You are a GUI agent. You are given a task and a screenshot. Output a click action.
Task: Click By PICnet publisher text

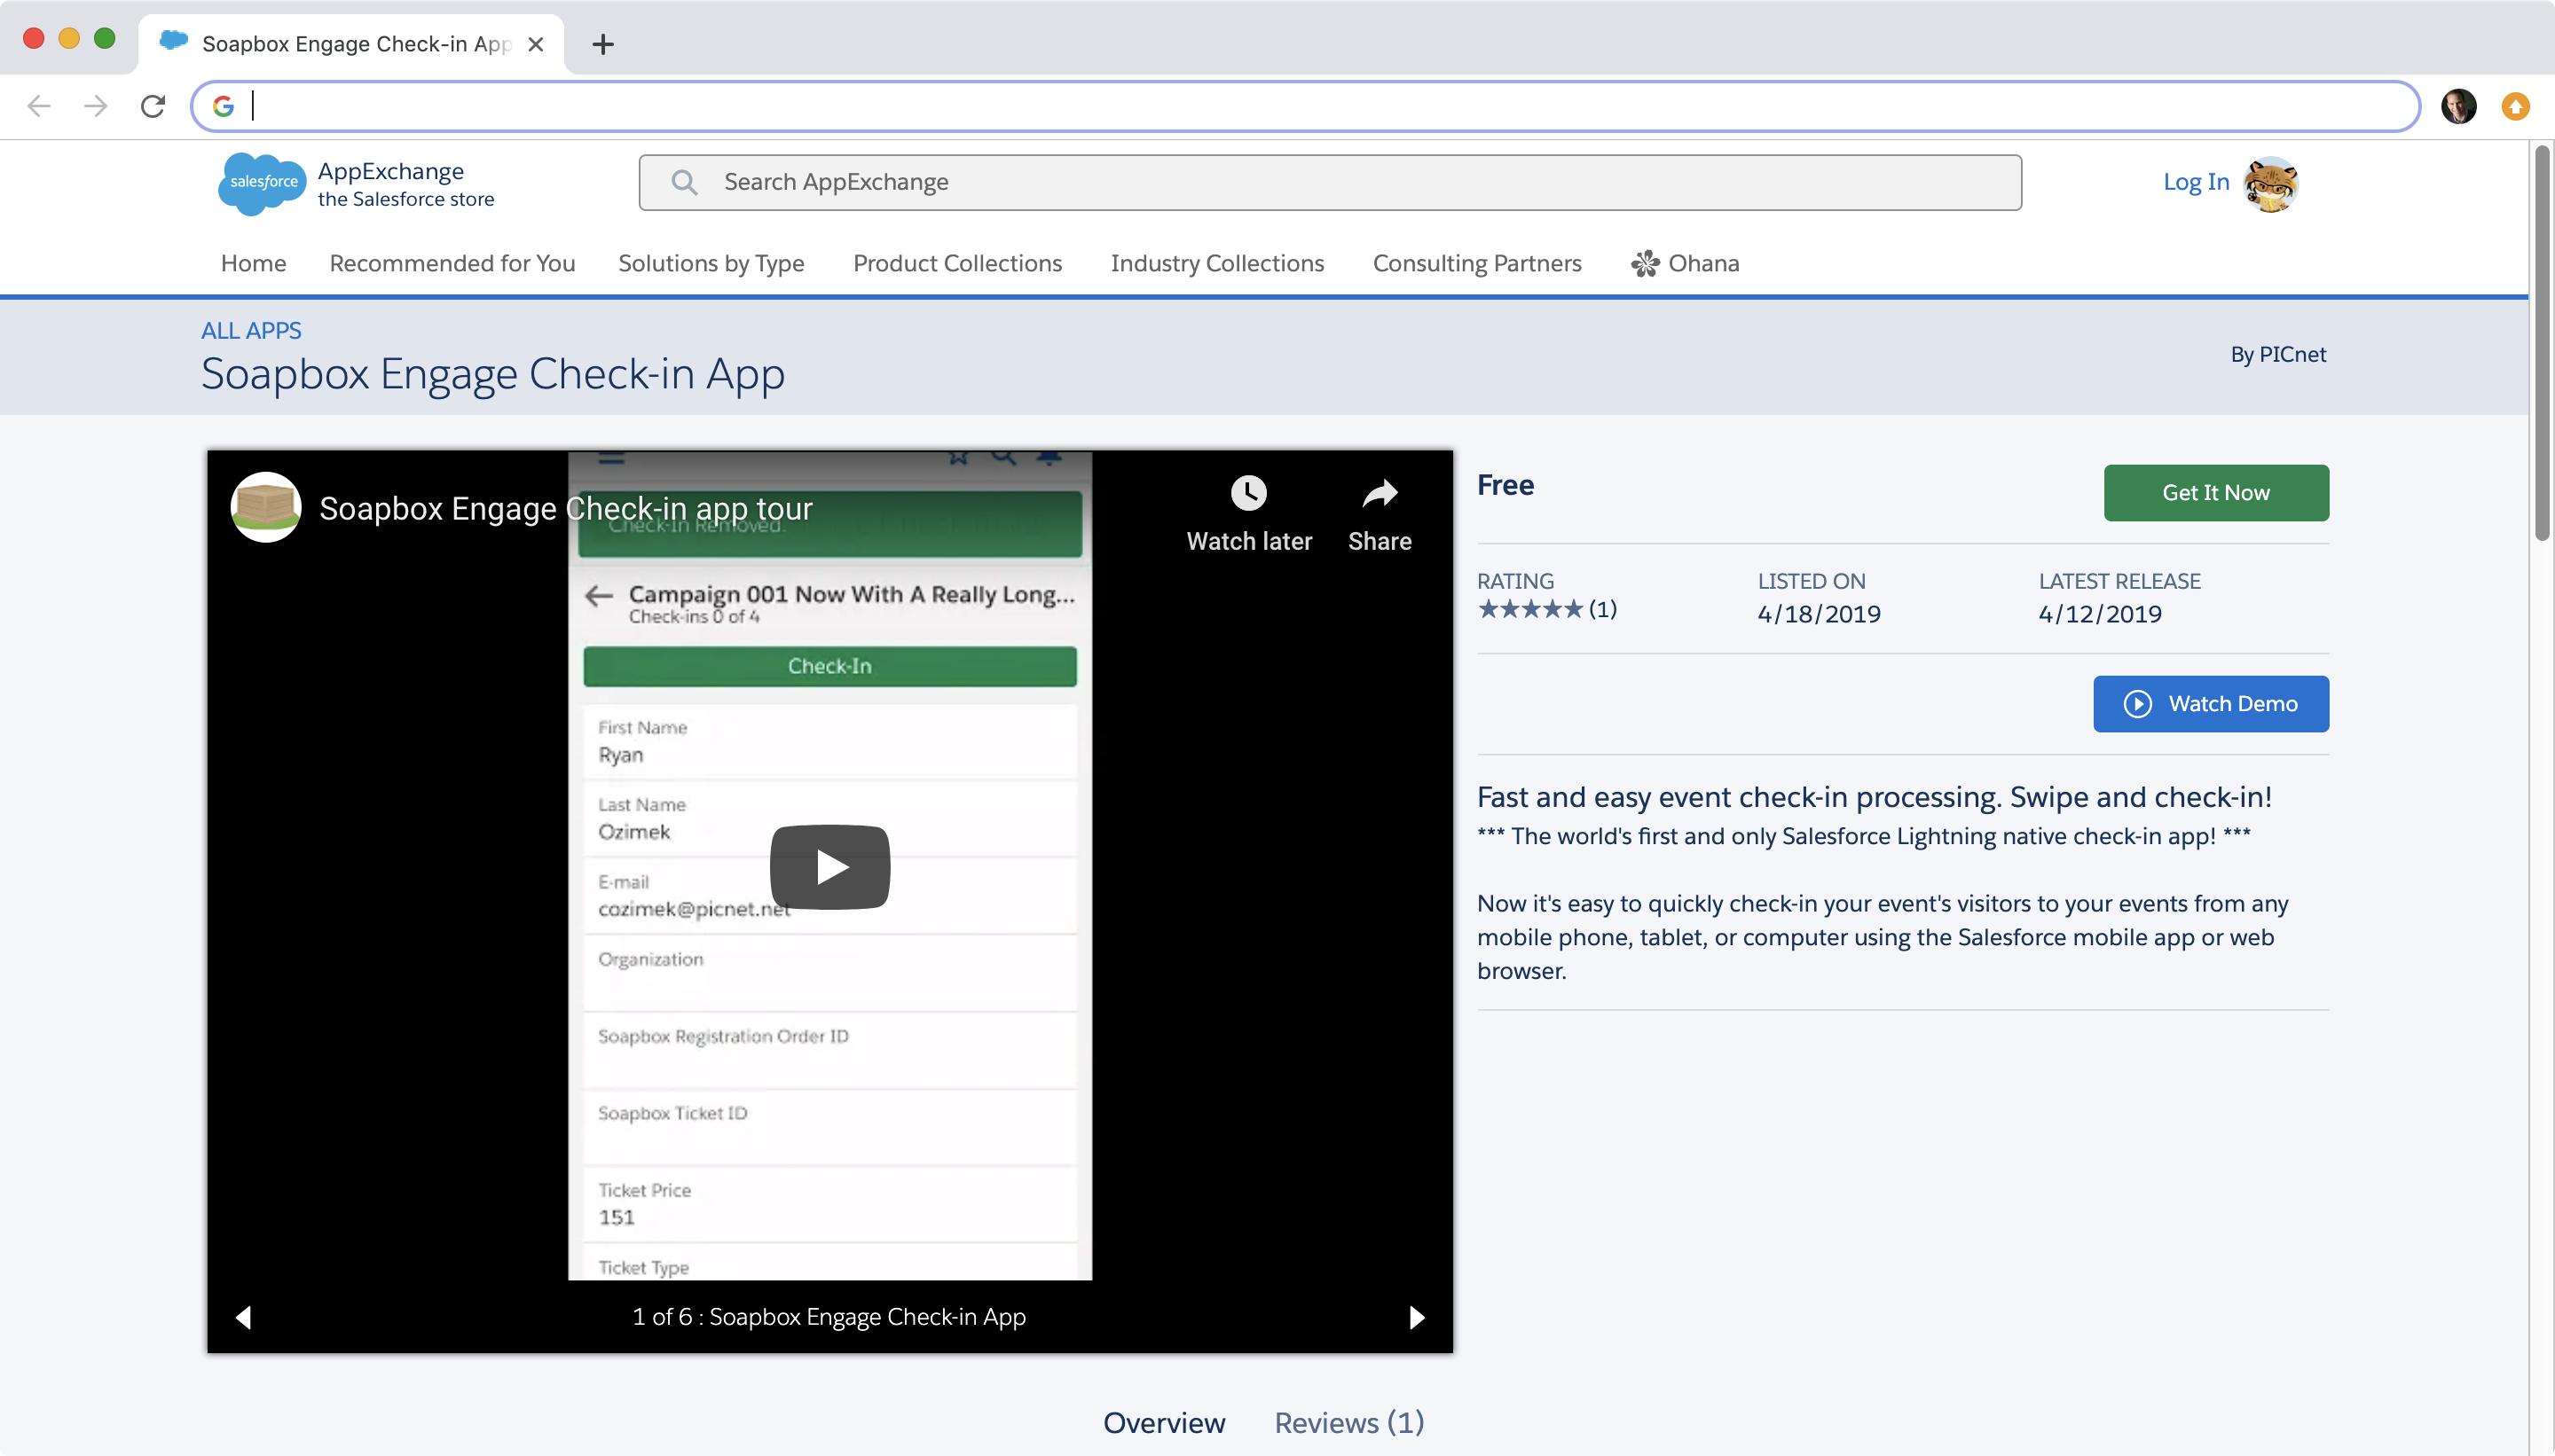pyautogui.click(x=2278, y=354)
